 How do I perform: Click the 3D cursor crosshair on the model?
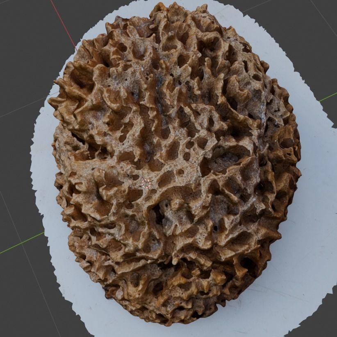(x=146, y=183)
